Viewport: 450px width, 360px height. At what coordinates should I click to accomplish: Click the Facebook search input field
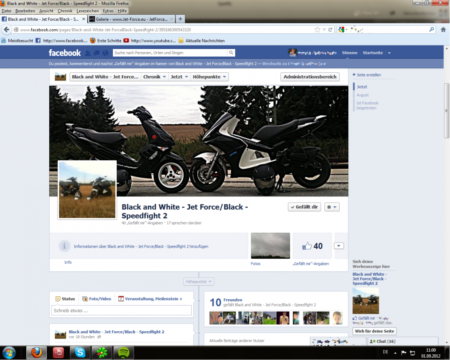pyautogui.click(x=170, y=53)
